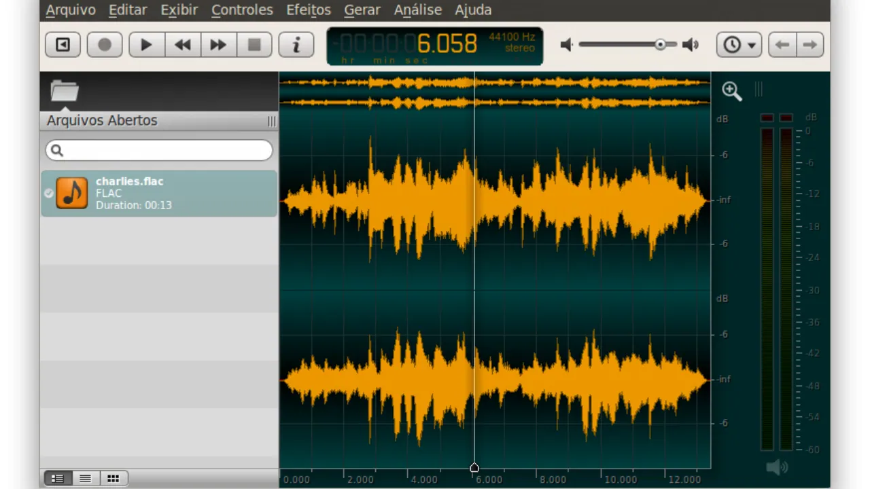Open the Controles menu

coord(242,10)
